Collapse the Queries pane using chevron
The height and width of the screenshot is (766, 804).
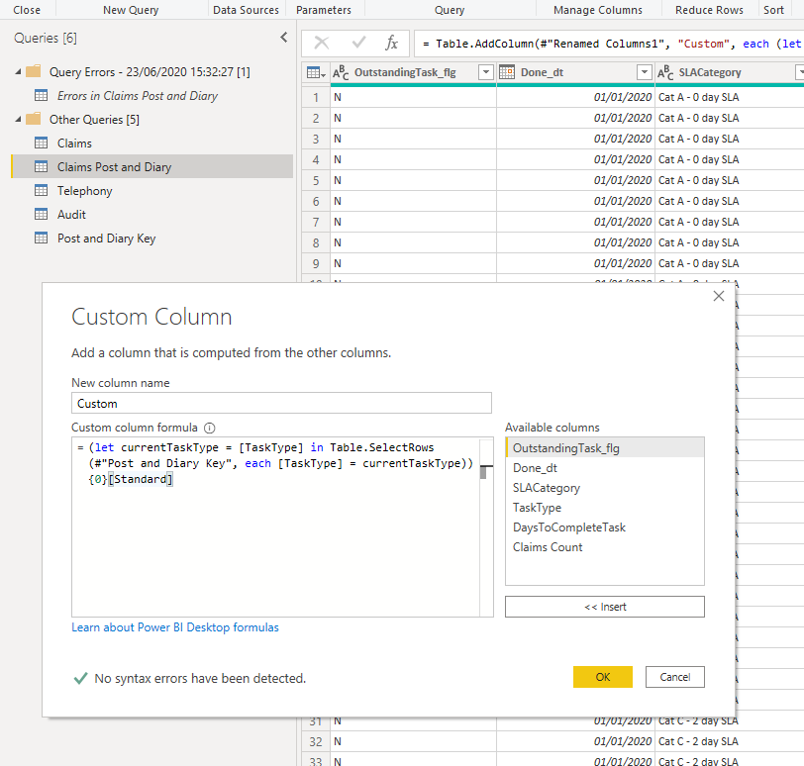click(x=284, y=38)
